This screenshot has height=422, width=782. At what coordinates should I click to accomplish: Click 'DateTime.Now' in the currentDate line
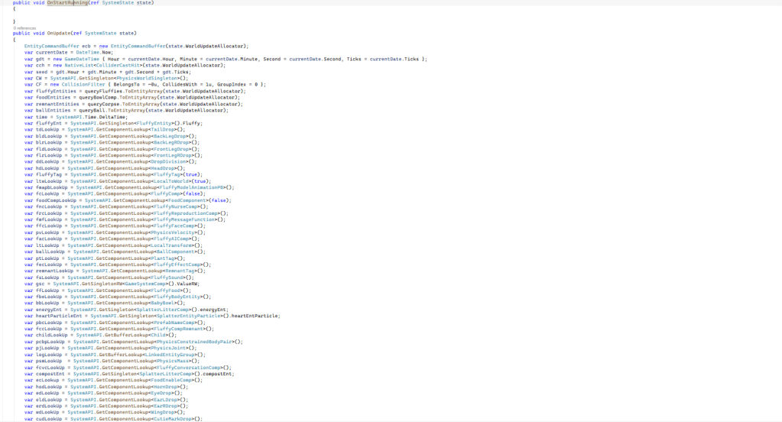pos(94,53)
